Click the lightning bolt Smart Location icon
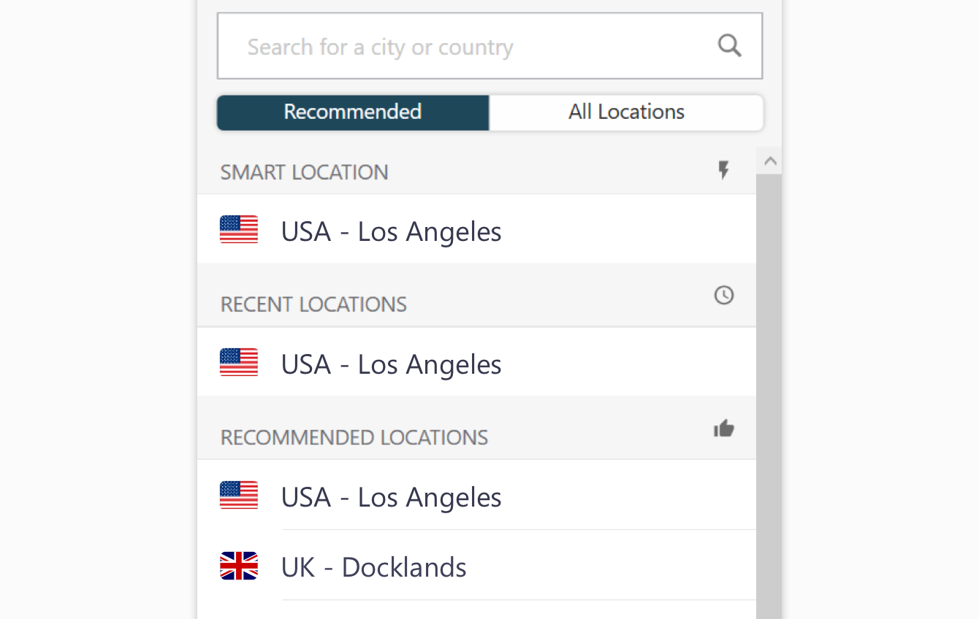The height and width of the screenshot is (619, 979). [x=723, y=171]
